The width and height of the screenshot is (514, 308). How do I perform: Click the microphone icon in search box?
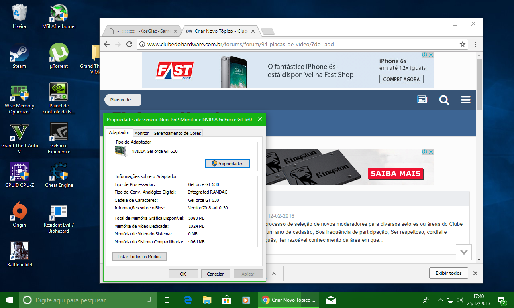pyautogui.click(x=149, y=300)
